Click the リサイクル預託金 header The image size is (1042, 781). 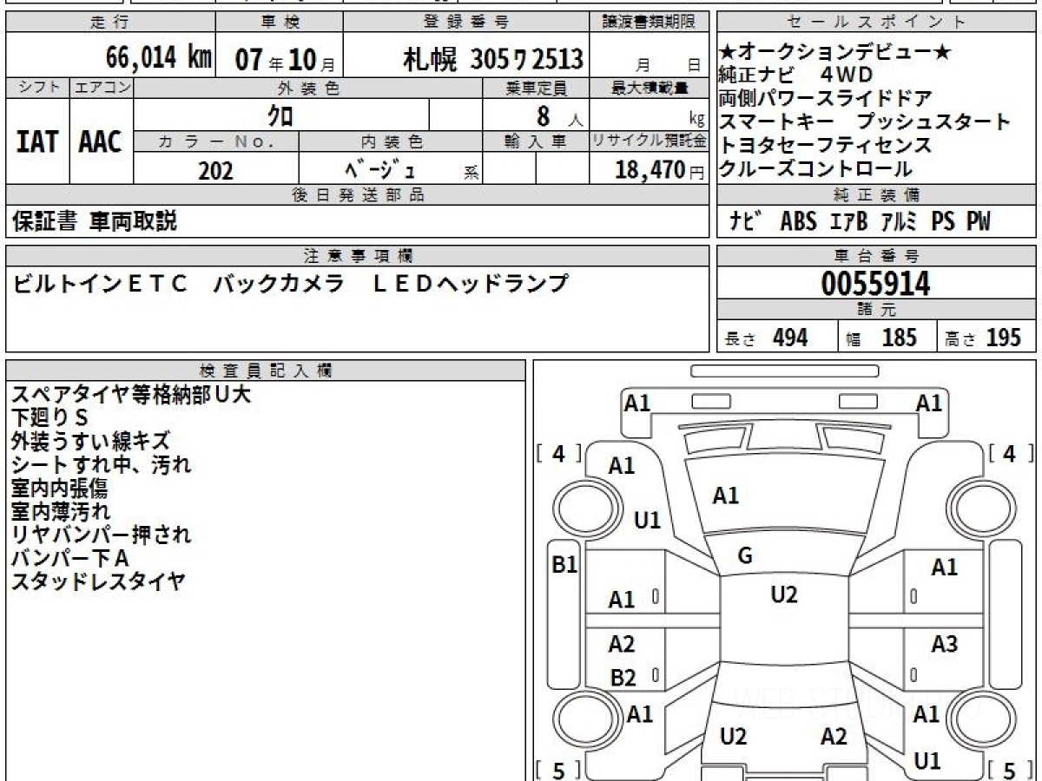(650, 141)
